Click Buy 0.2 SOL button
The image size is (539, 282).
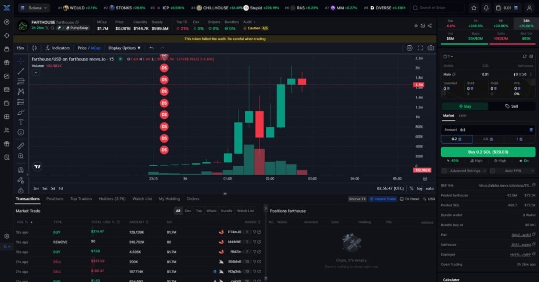click(x=488, y=152)
